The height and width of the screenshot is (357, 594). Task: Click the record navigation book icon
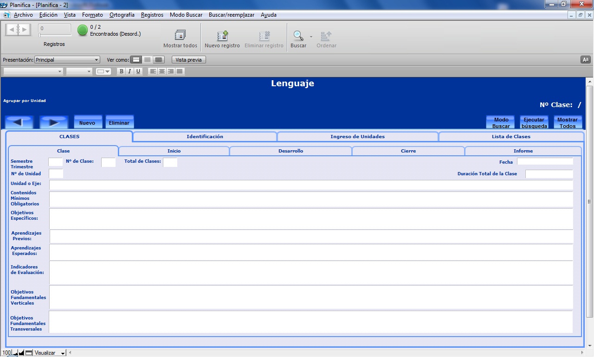[x=18, y=30]
